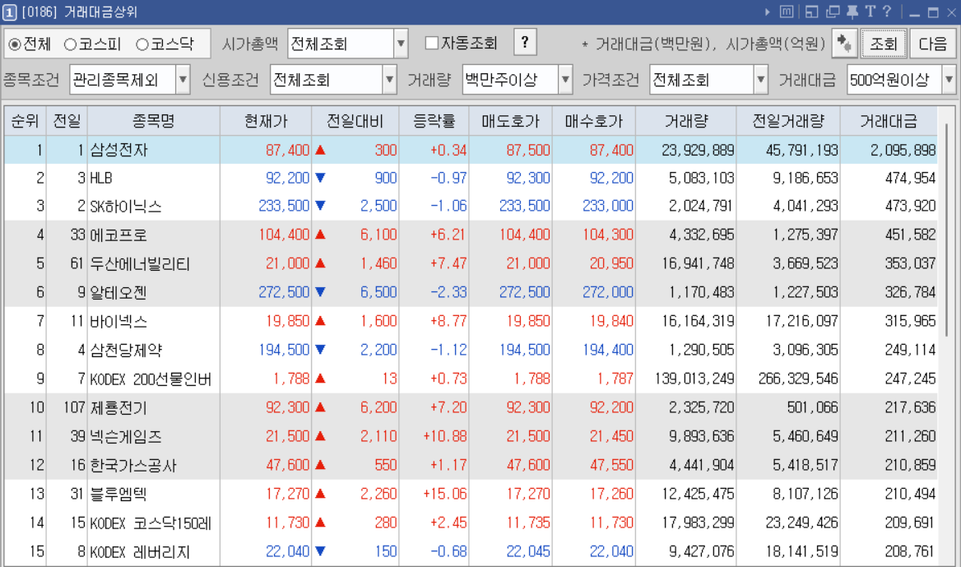Select the KODEX 200선물인버 row name
The height and width of the screenshot is (567, 961).
[x=151, y=379]
